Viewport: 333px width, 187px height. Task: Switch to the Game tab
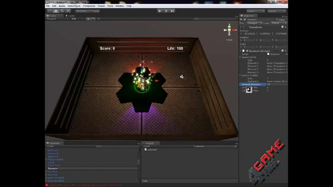pyautogui.click(x=70, y=16)
